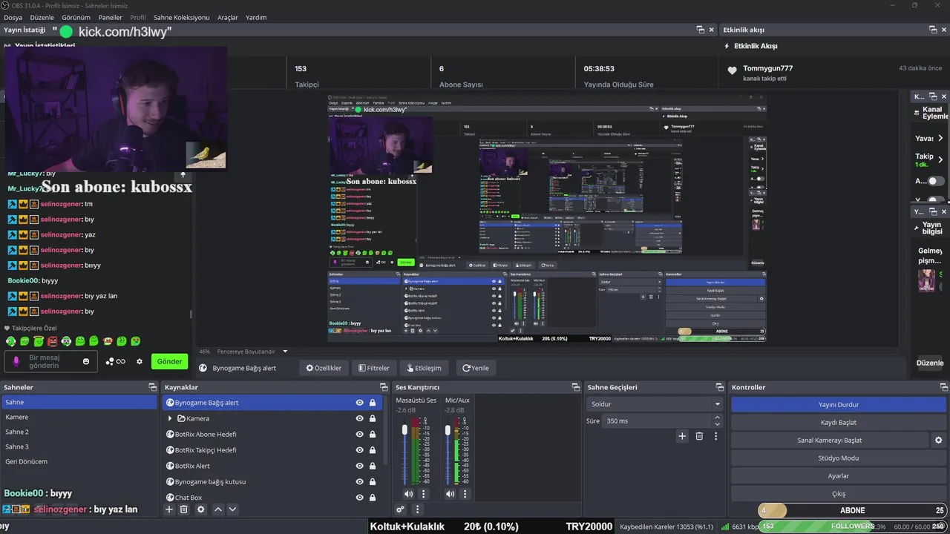Screen dimensions: 950x534
Task: Decrease Süre duration with the down arrow
Action: (717, 424)
